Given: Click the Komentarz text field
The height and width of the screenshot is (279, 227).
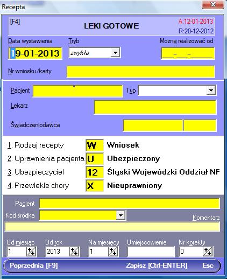Looking at the screenshot, I should pyautogui.click(x=112, y=227).
